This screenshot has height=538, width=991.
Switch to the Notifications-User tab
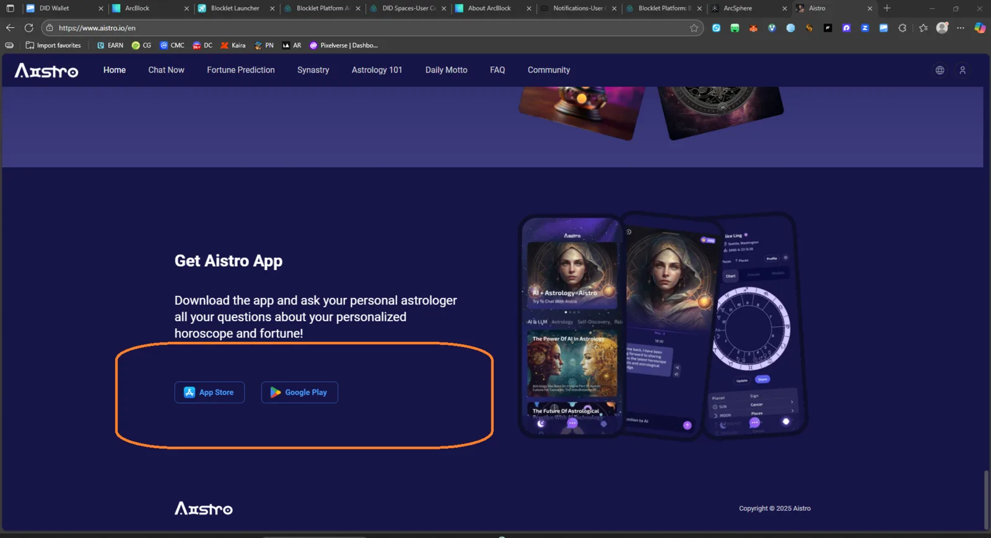coord(578,8)
